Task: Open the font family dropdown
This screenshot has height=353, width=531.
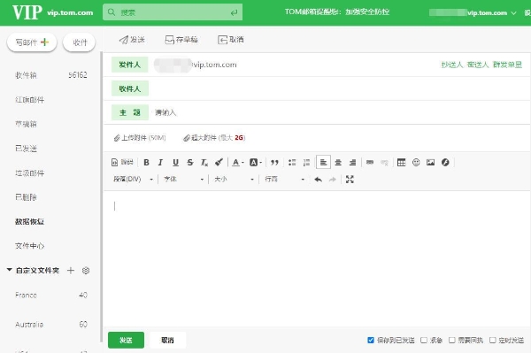Action: coord(183,180)
